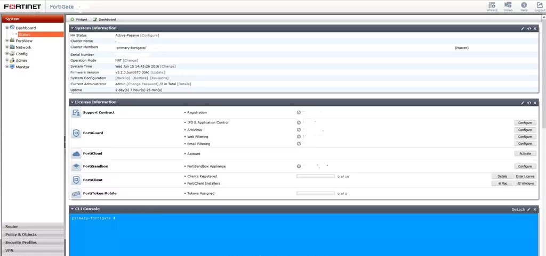Click the FortiToken Mobile icon
The width and height of the screenshot is (546, 256).
point(76,193)
